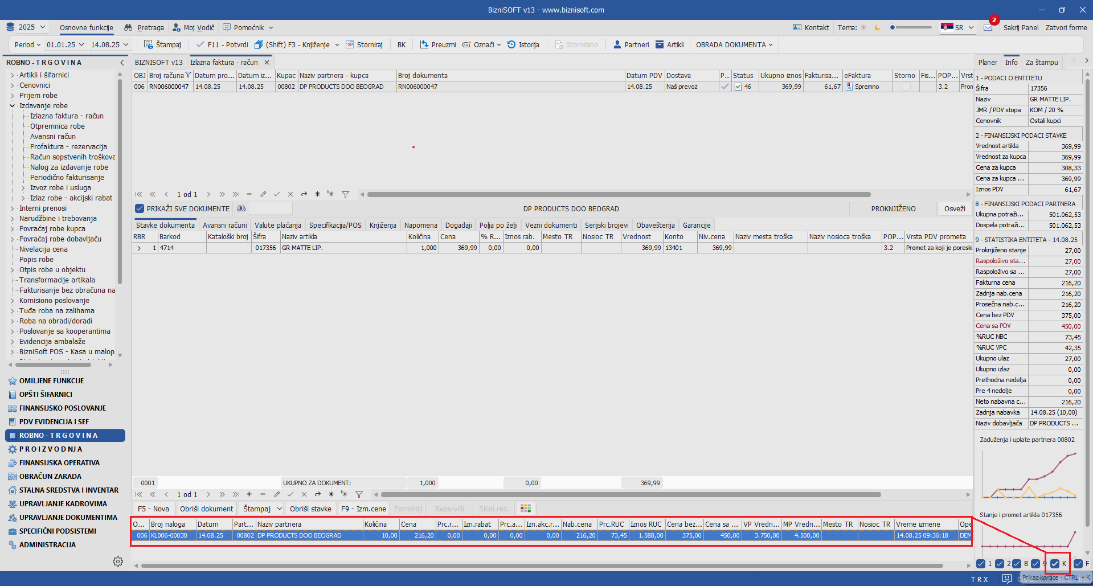Click the theme brightness slider
The height and width of the screenshot is (586, 1093).
[911, 27]
